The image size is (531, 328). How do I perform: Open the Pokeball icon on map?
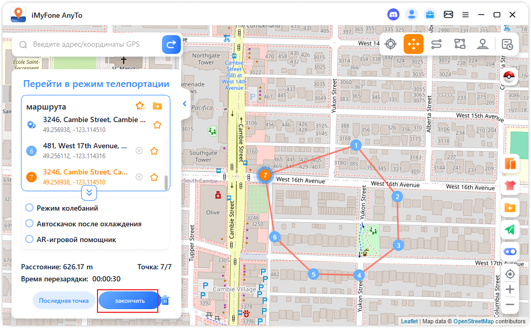point(509,76)
